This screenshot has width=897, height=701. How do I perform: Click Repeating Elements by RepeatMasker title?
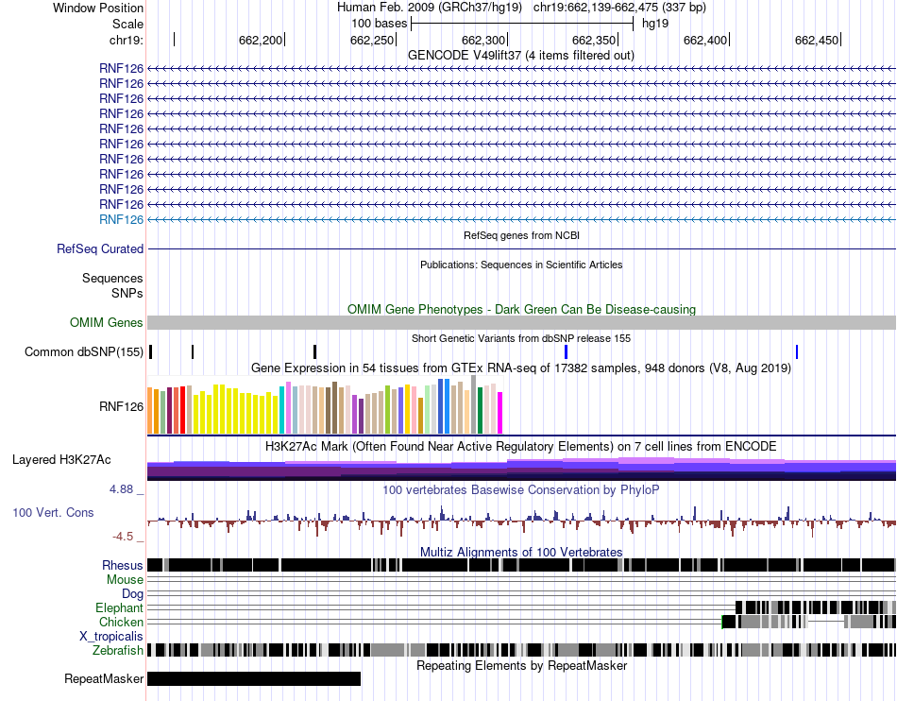click(x=522, y=665)
